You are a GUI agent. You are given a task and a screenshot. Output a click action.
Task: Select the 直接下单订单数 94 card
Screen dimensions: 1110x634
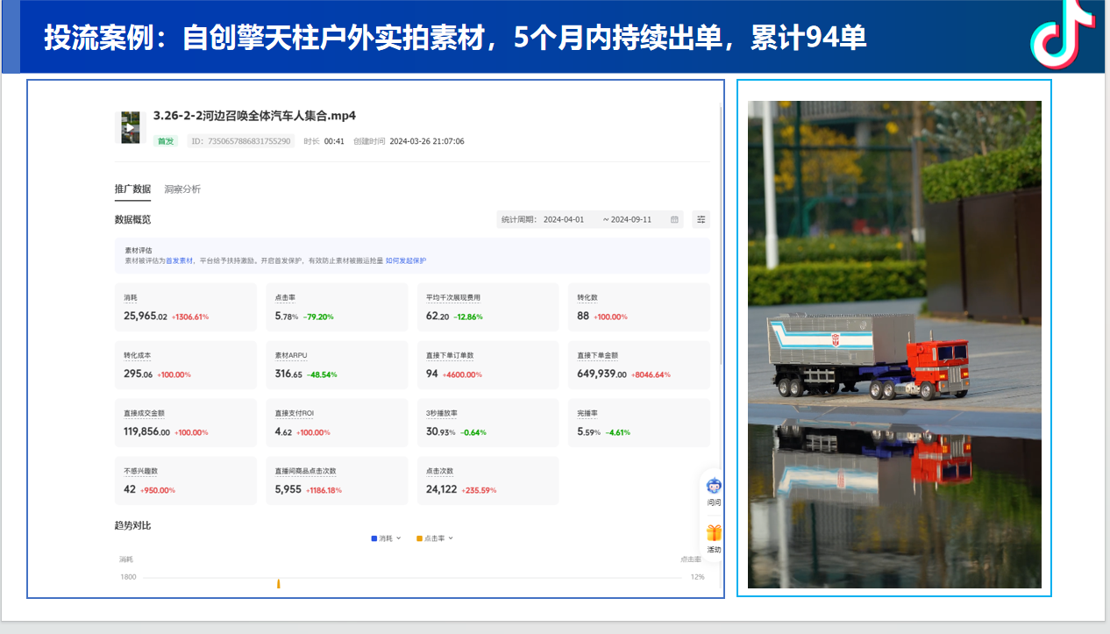[x=487, y=365]
